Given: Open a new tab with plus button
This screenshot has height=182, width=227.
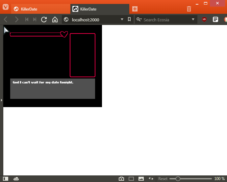Looking at the screenshot, I should pyautogui.click(x=135, y=9).
